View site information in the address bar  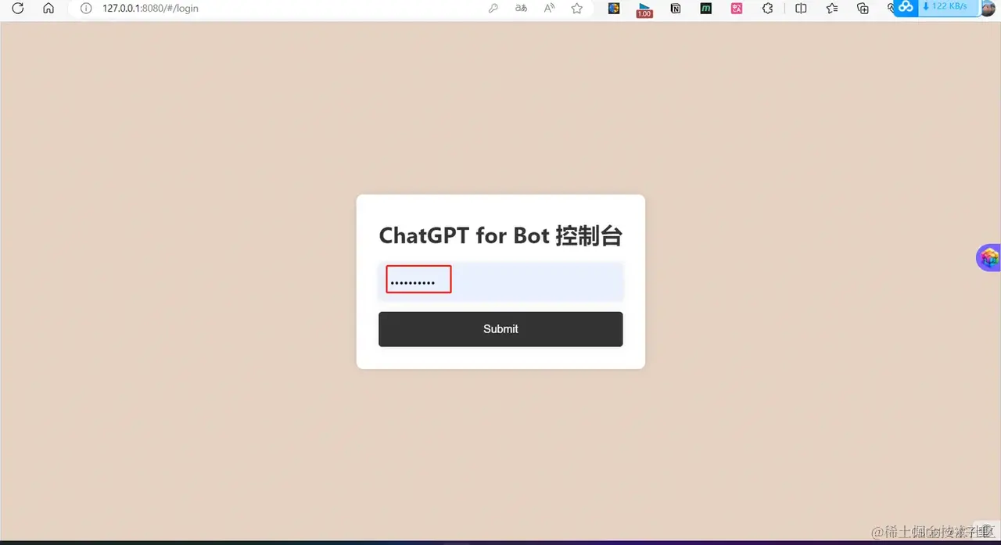85,9
